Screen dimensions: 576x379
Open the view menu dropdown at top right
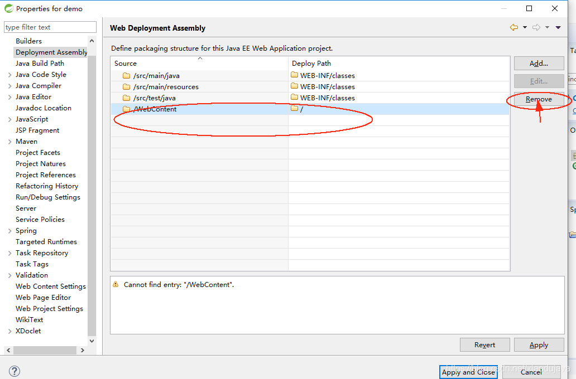click(559, 27)
